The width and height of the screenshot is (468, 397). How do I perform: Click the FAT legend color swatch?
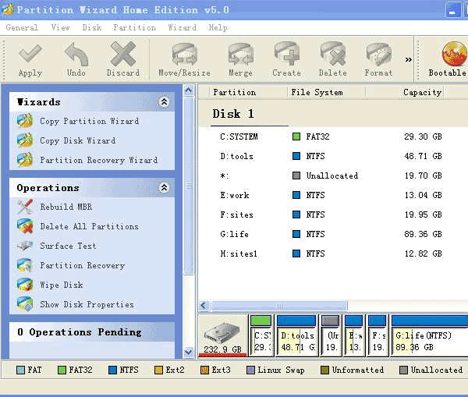click(20, 370)
